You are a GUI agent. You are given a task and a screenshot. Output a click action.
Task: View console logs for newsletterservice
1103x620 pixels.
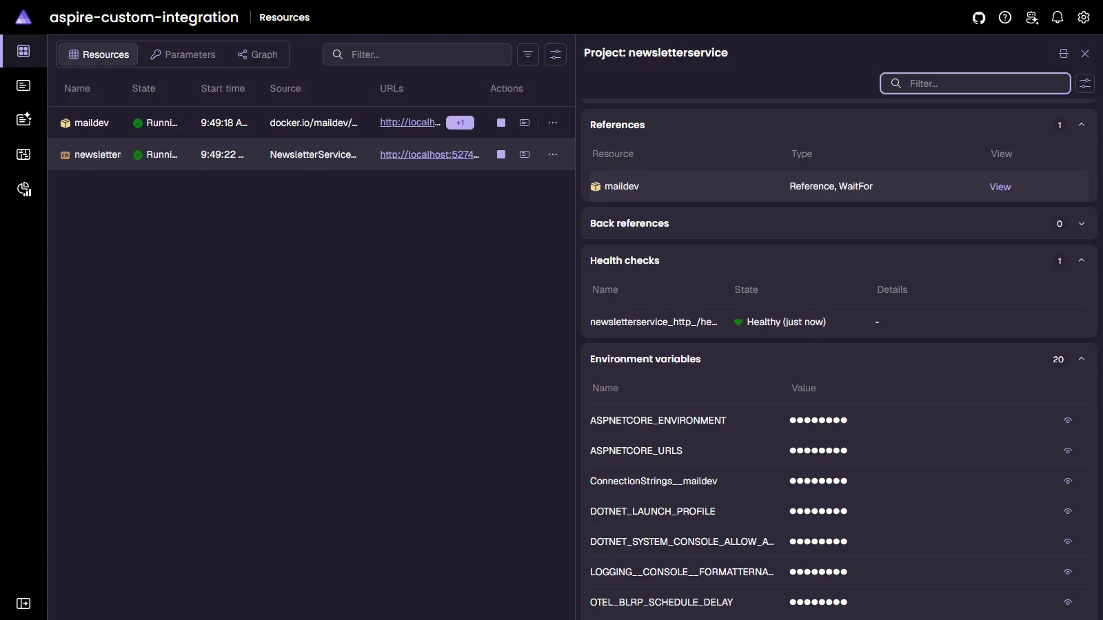(x=525, y=154)
